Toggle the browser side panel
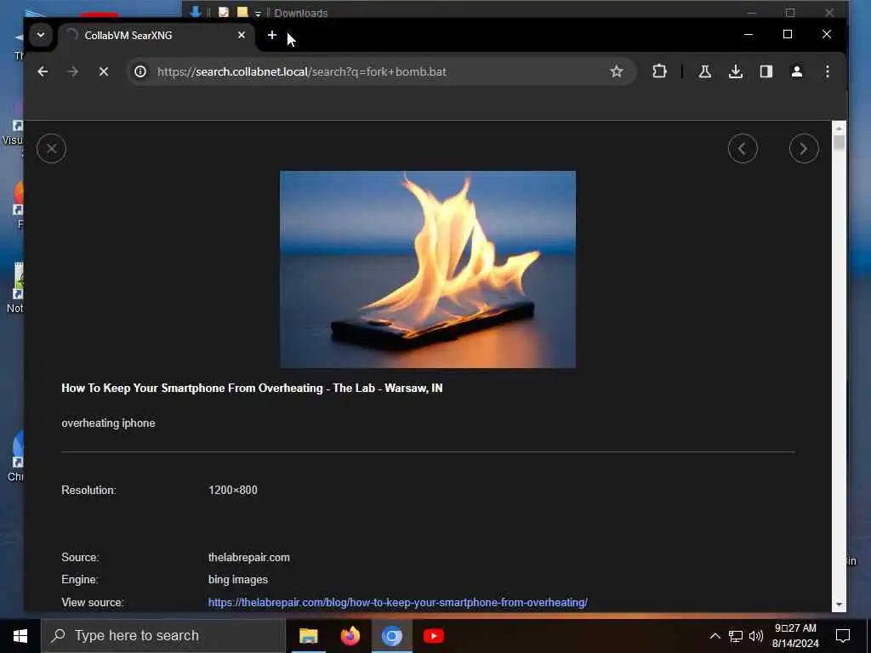871x653 pixels. click(x=766, y=71)
